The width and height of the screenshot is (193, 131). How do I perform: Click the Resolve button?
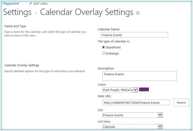point(181,103)
